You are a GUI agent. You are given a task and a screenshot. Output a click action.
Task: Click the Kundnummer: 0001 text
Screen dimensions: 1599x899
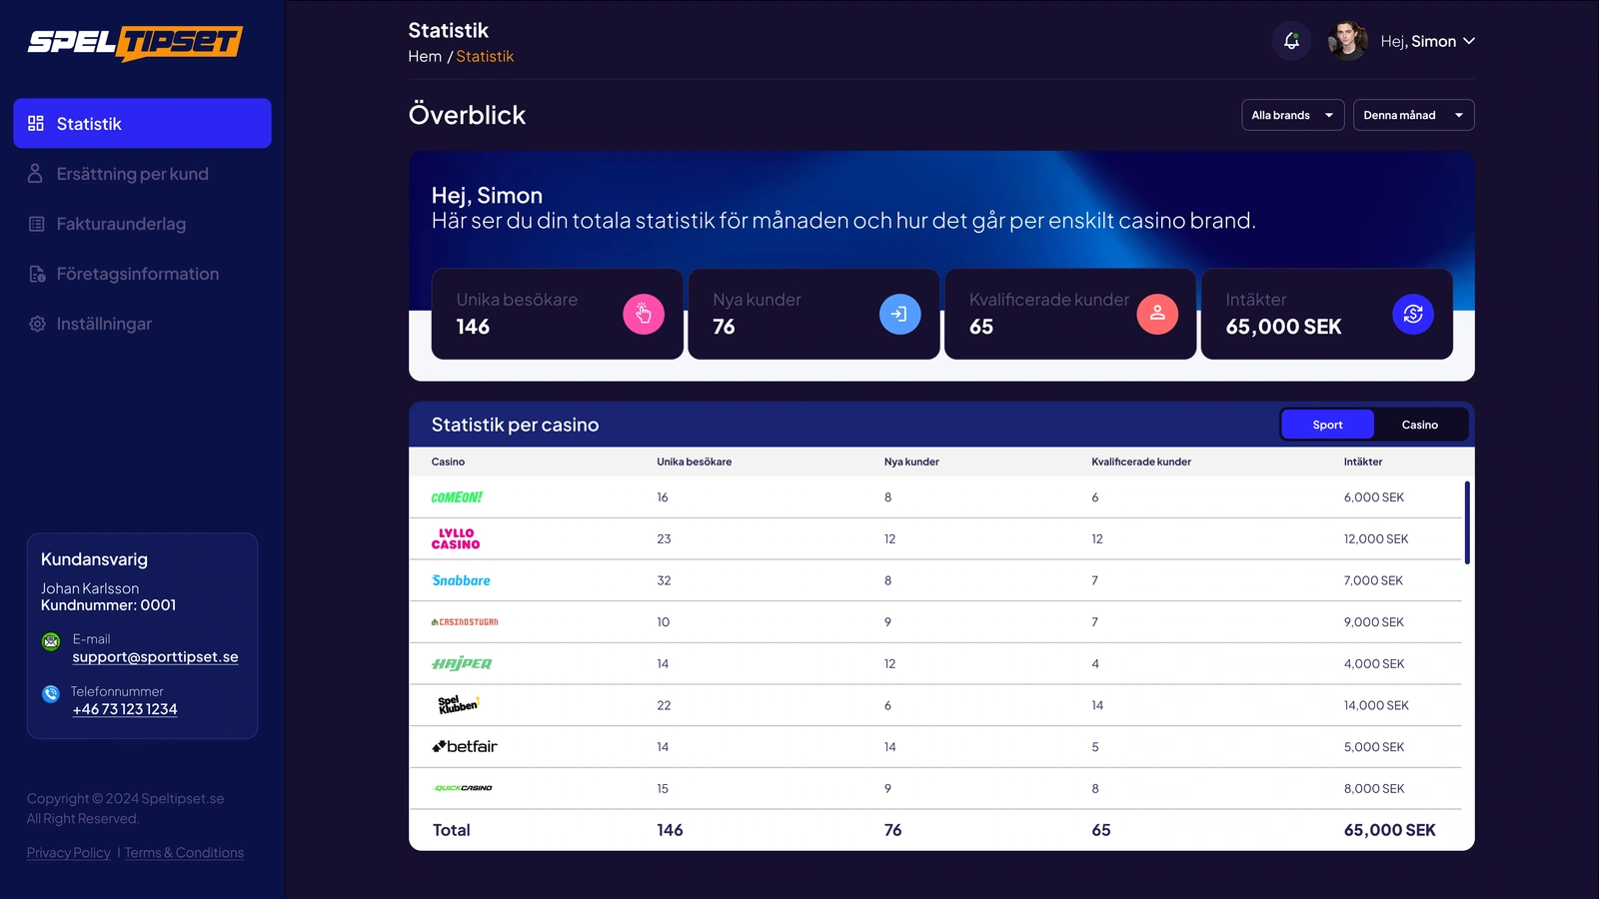108,605
